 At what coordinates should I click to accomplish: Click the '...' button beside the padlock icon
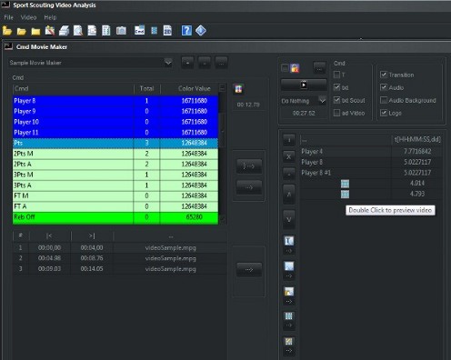(319, 68)
